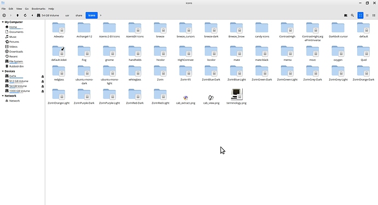Select the Archangel-12 folder

pyautogui.click(x=84, y=30)
